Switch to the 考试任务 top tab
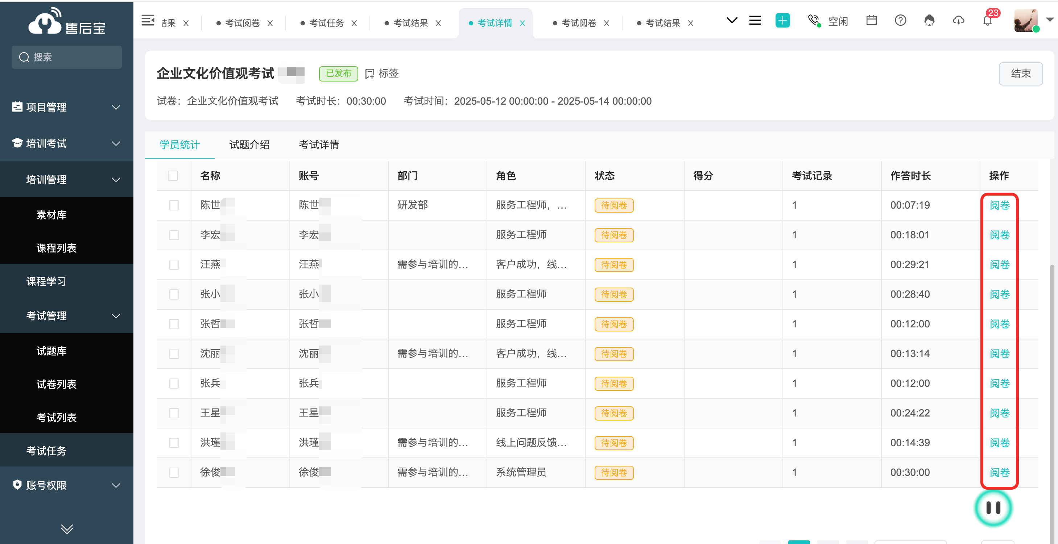 pyautogui.click(x=326, y=23)
